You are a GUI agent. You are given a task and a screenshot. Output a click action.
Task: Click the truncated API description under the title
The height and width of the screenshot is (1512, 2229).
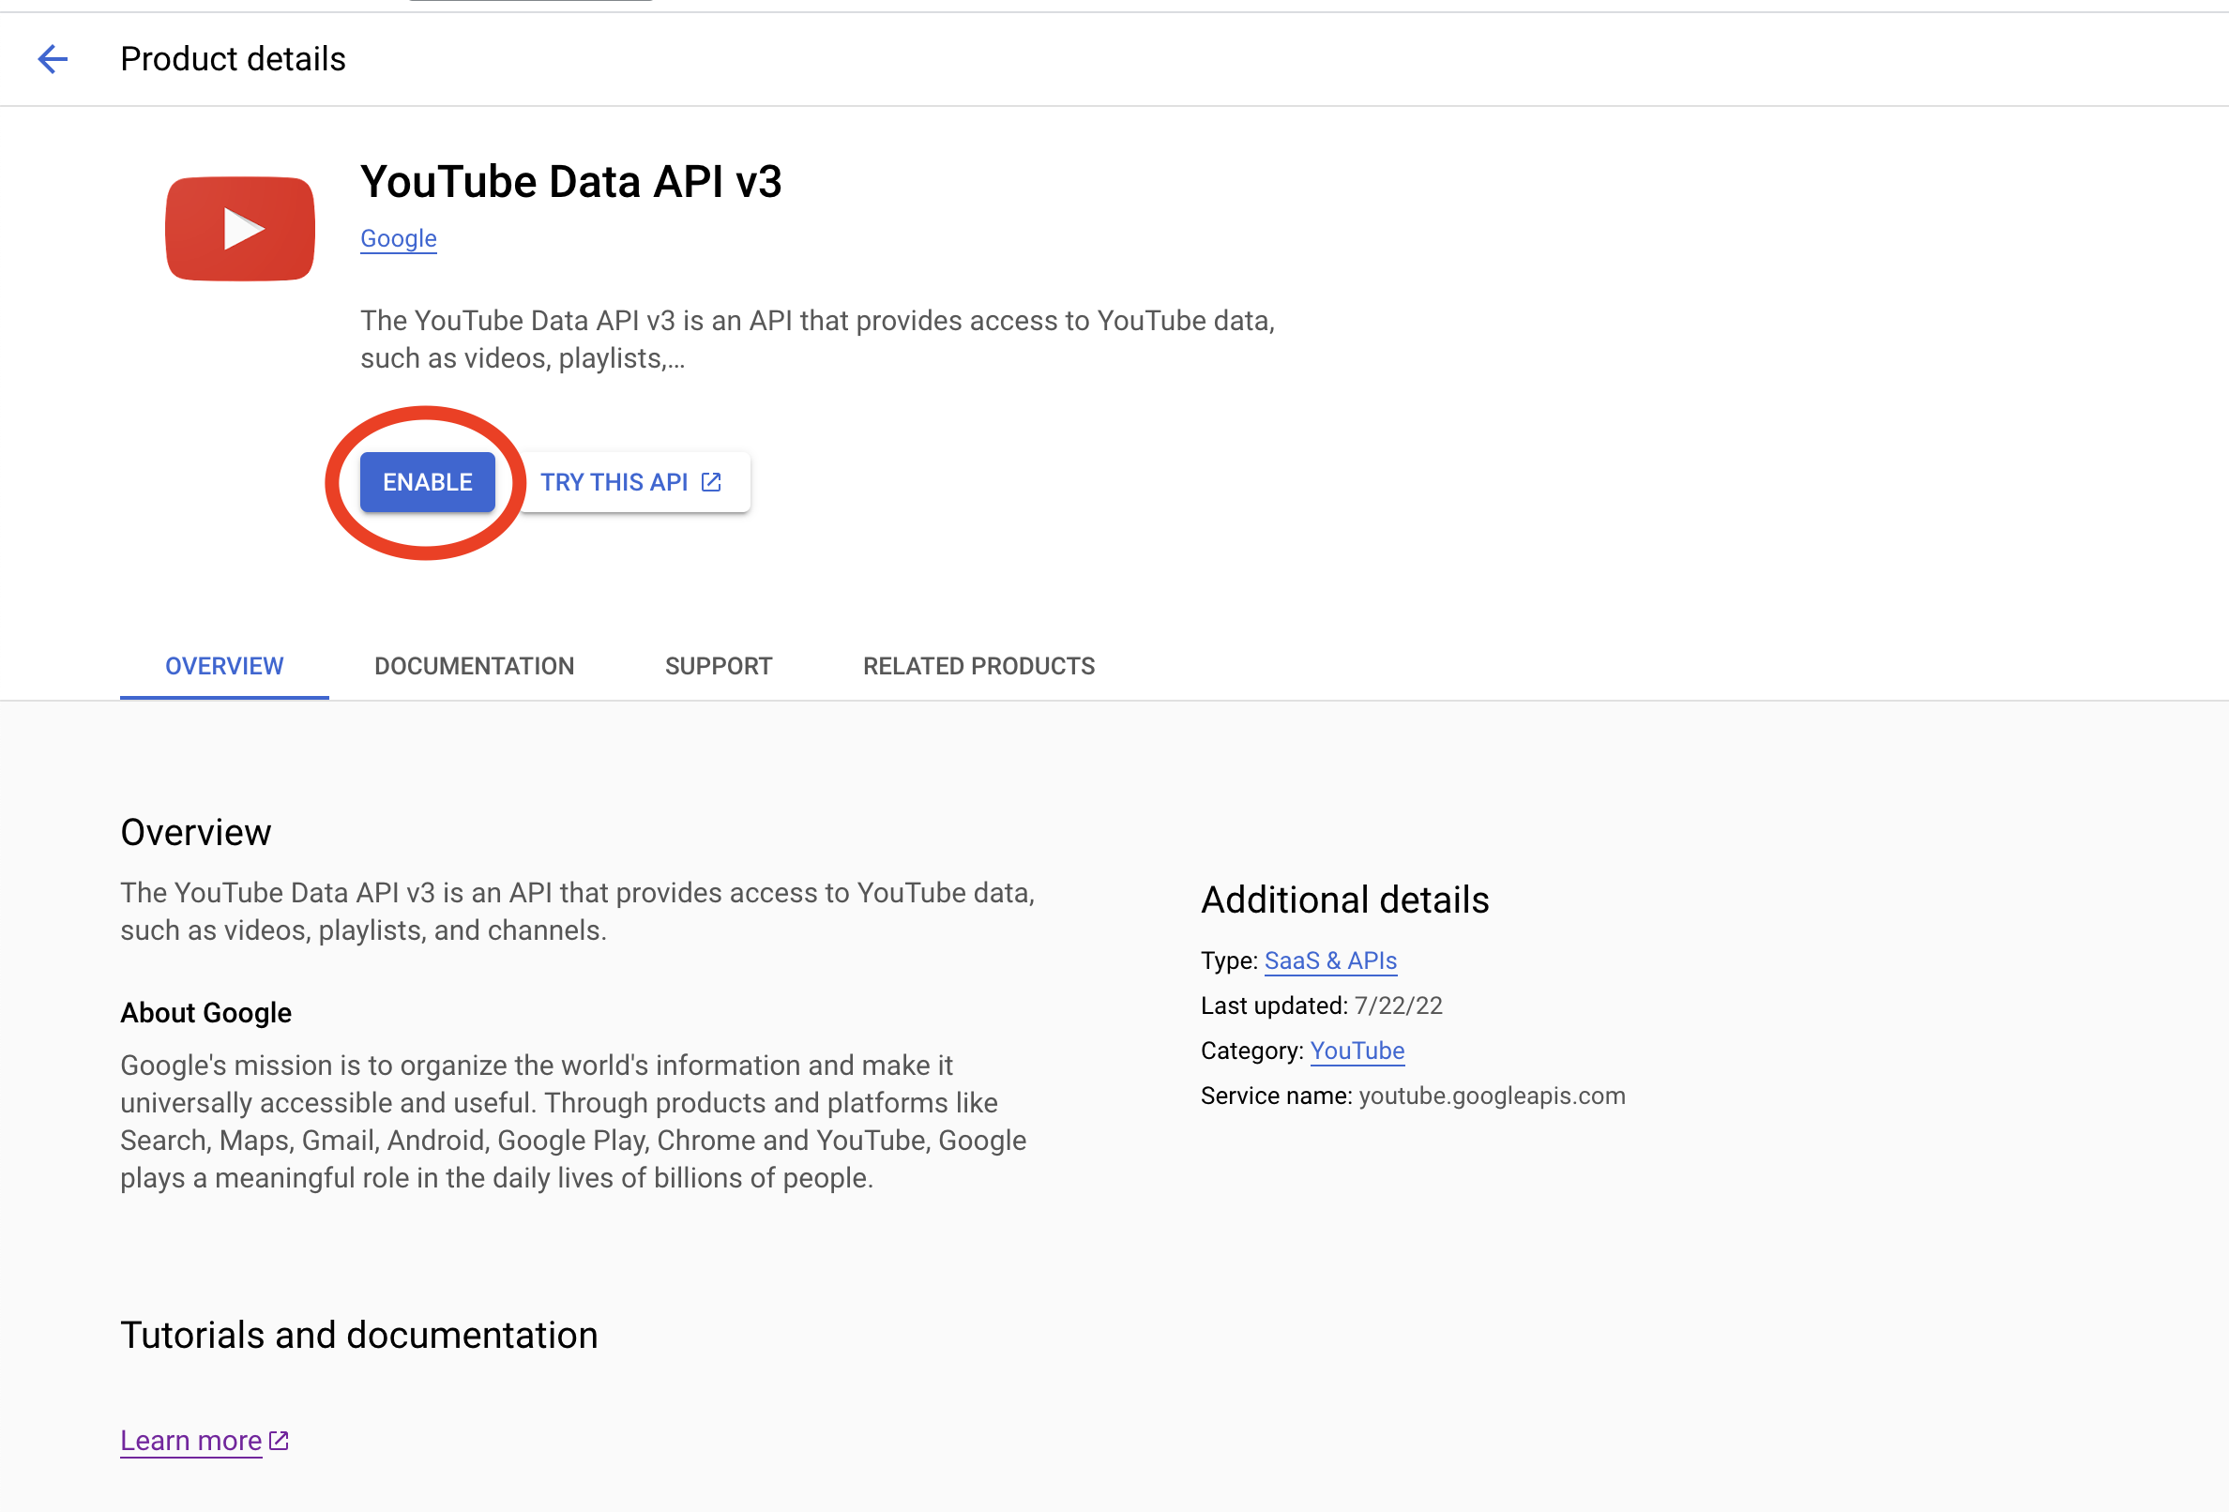(x=817, y=340)
